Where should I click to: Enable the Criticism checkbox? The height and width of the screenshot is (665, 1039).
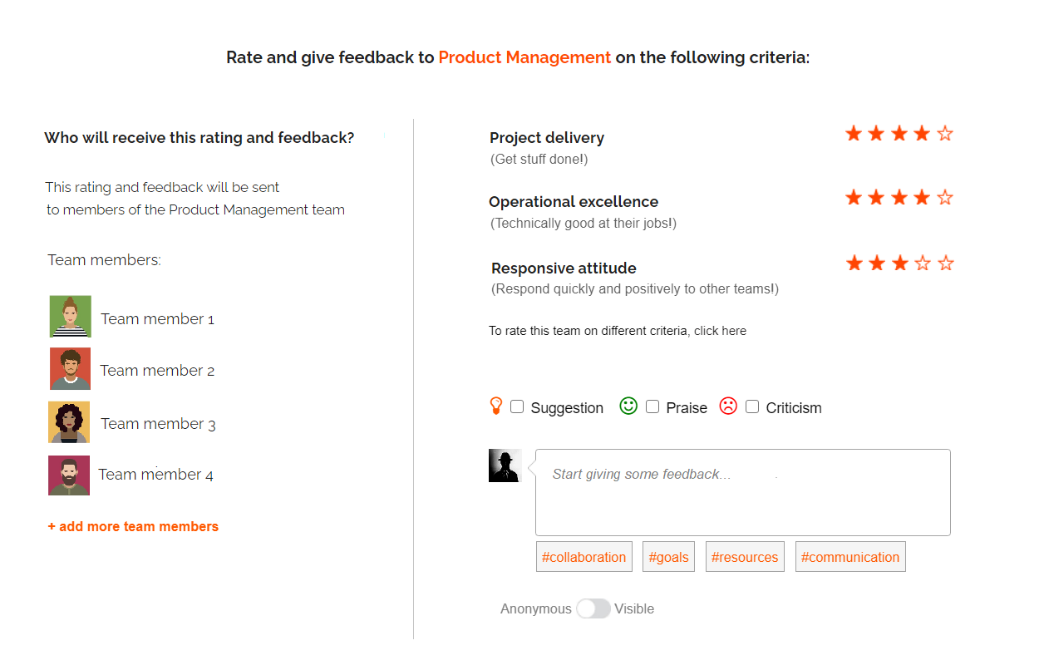point(752,406)
